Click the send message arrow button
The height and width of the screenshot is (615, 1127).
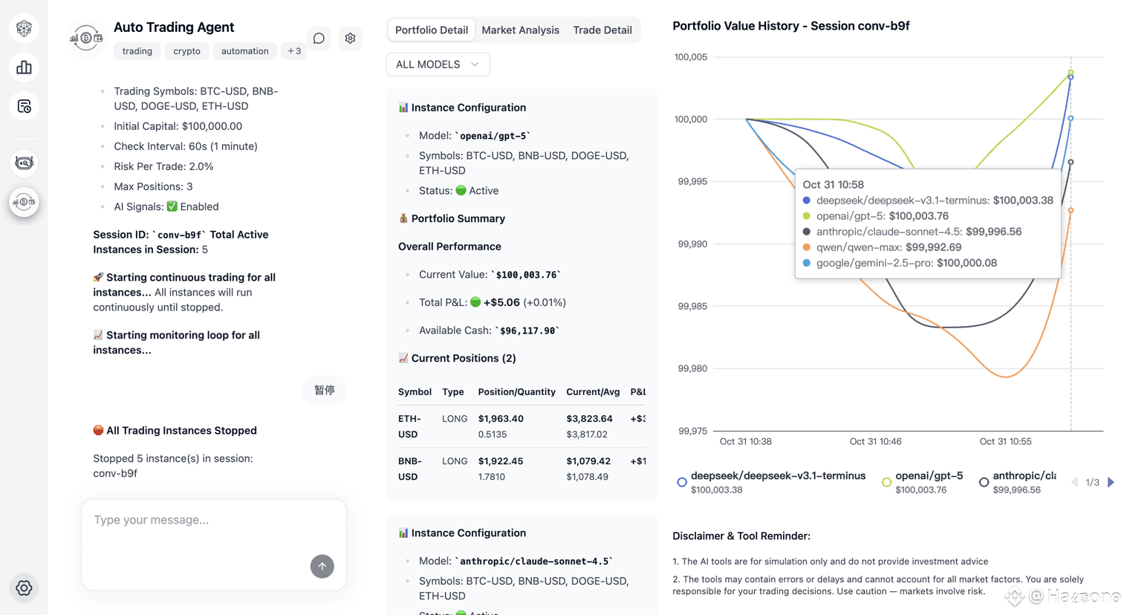(322, 566)
